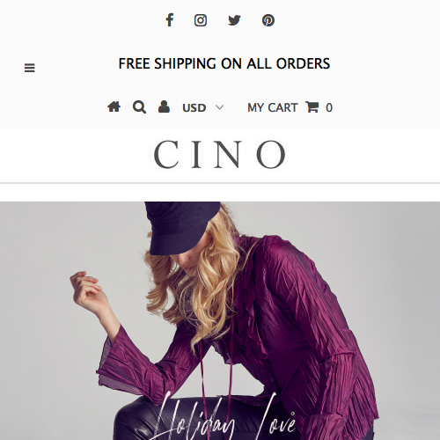Image resolution: width=440 pixels, height=440 pixels.
Task: Go to the home icon
Action: pos(114,106)
